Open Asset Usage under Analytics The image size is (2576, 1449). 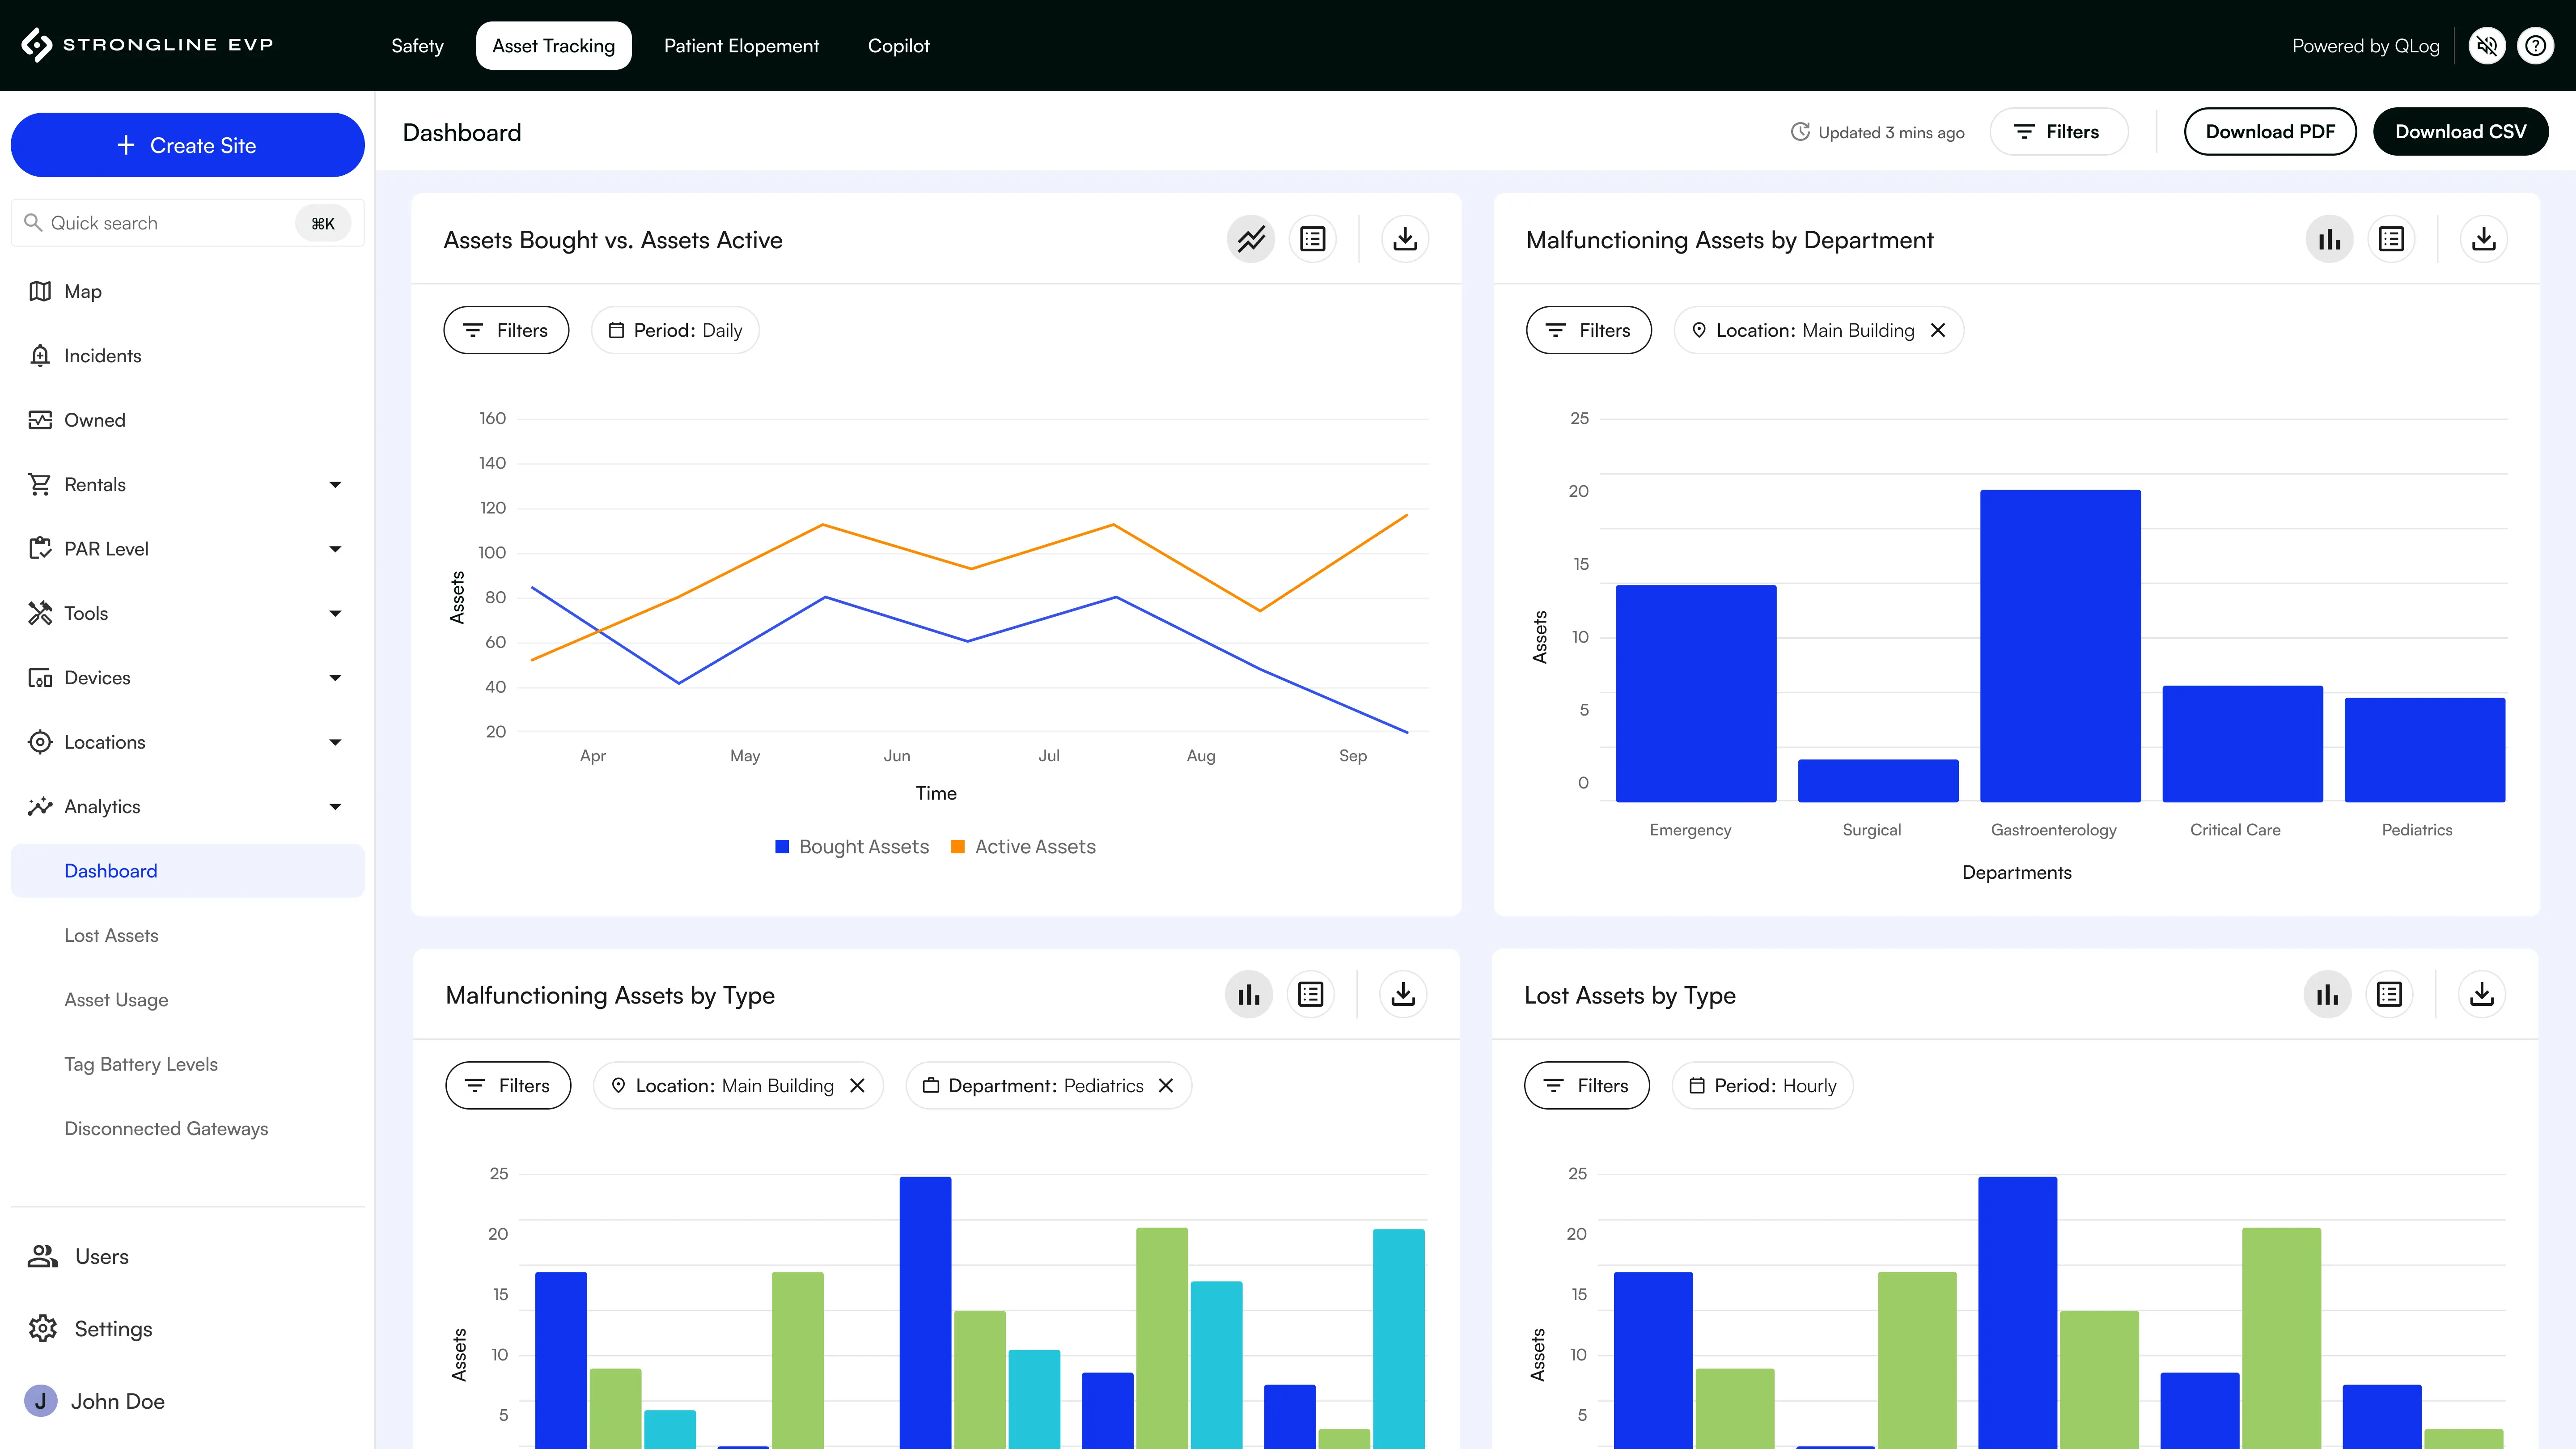tap(187, 1000)
